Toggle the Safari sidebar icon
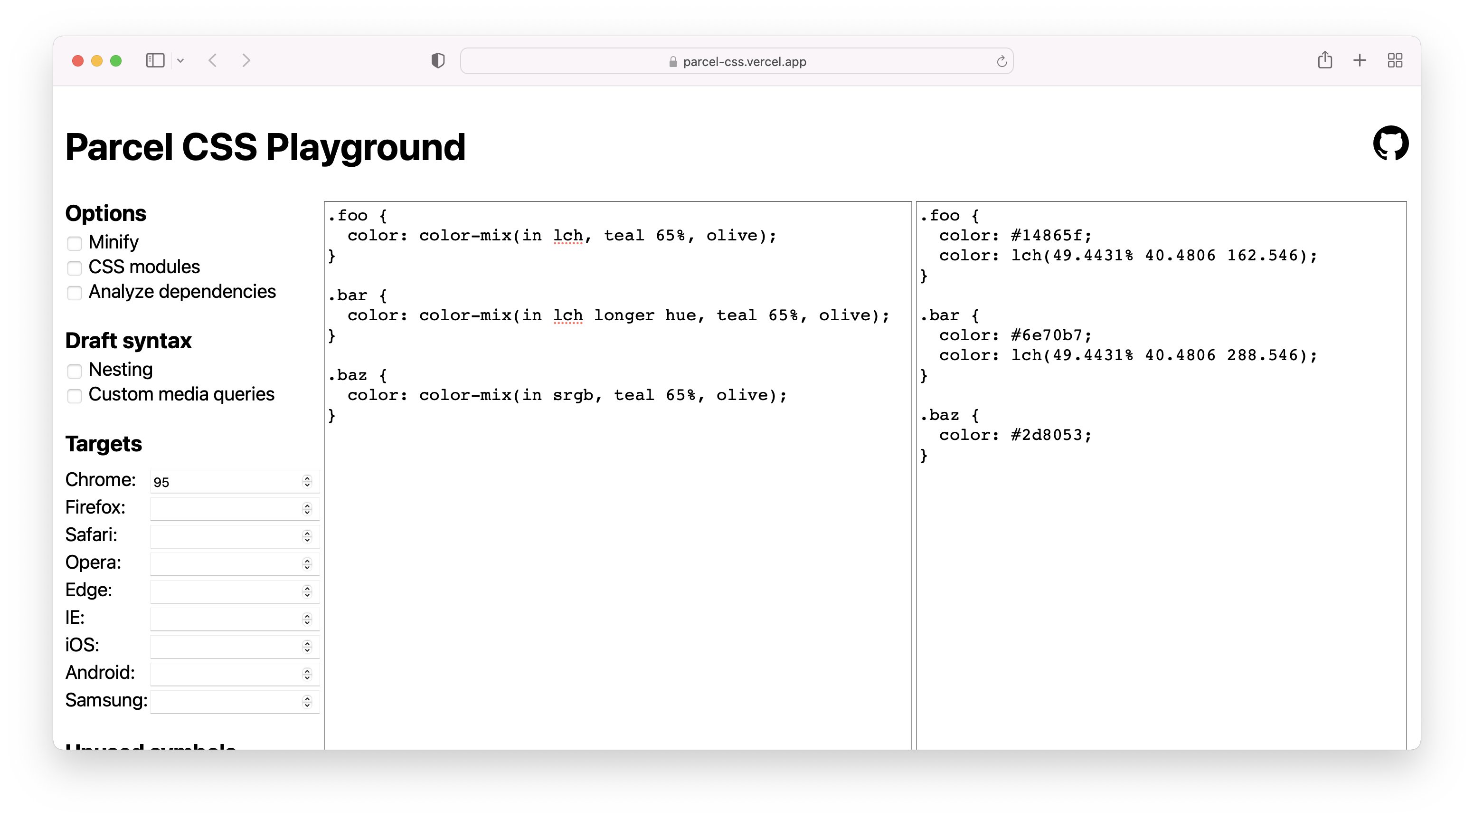 (x=155, y=61)
